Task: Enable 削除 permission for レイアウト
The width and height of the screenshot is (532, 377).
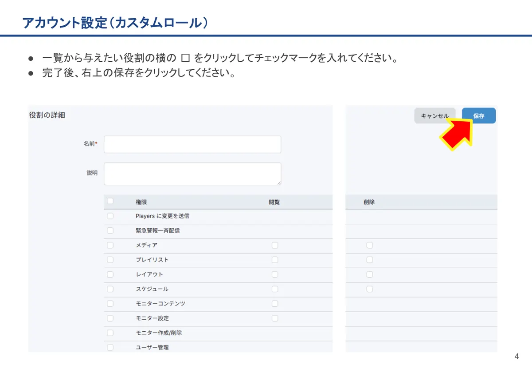Action: [370, 274]
